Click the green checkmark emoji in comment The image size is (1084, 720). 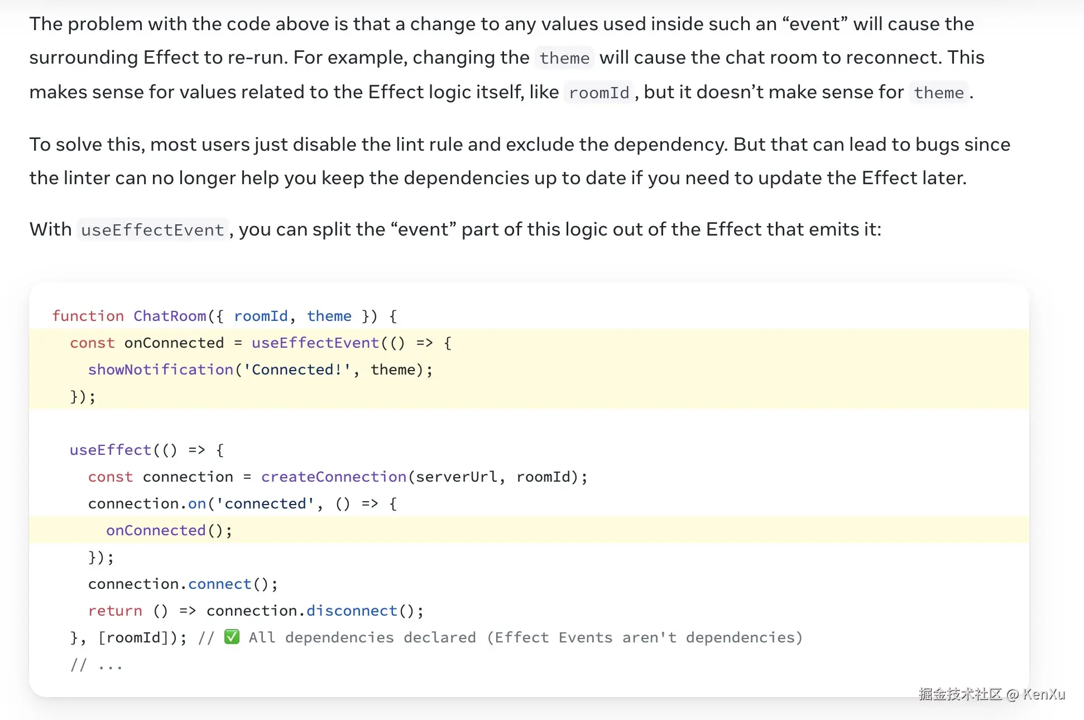tap(232, 637)
